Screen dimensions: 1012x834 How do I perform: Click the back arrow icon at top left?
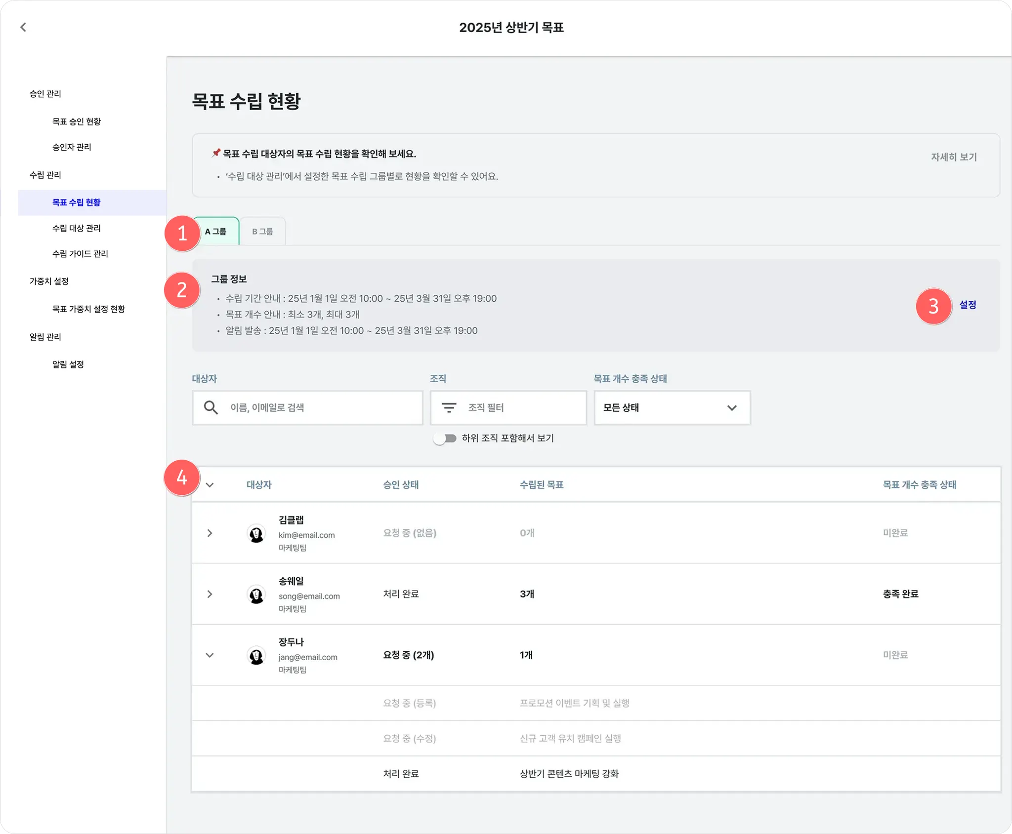(23, 27)
